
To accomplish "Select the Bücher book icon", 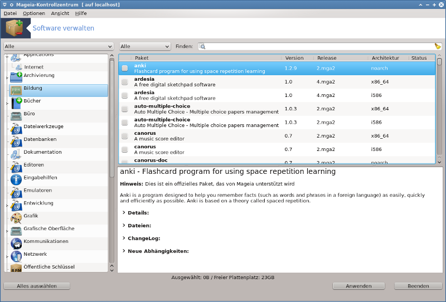I will (x=16, y=103).
